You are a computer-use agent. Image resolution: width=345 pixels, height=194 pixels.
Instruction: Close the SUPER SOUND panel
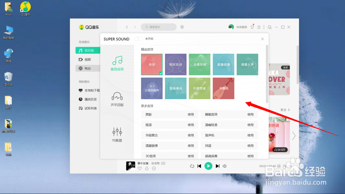(263, 39)
